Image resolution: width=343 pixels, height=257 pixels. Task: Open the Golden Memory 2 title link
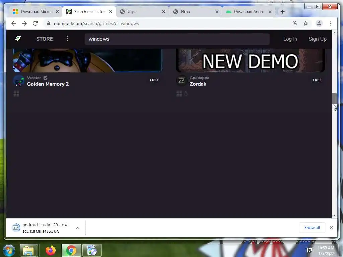tap(48, 84)
